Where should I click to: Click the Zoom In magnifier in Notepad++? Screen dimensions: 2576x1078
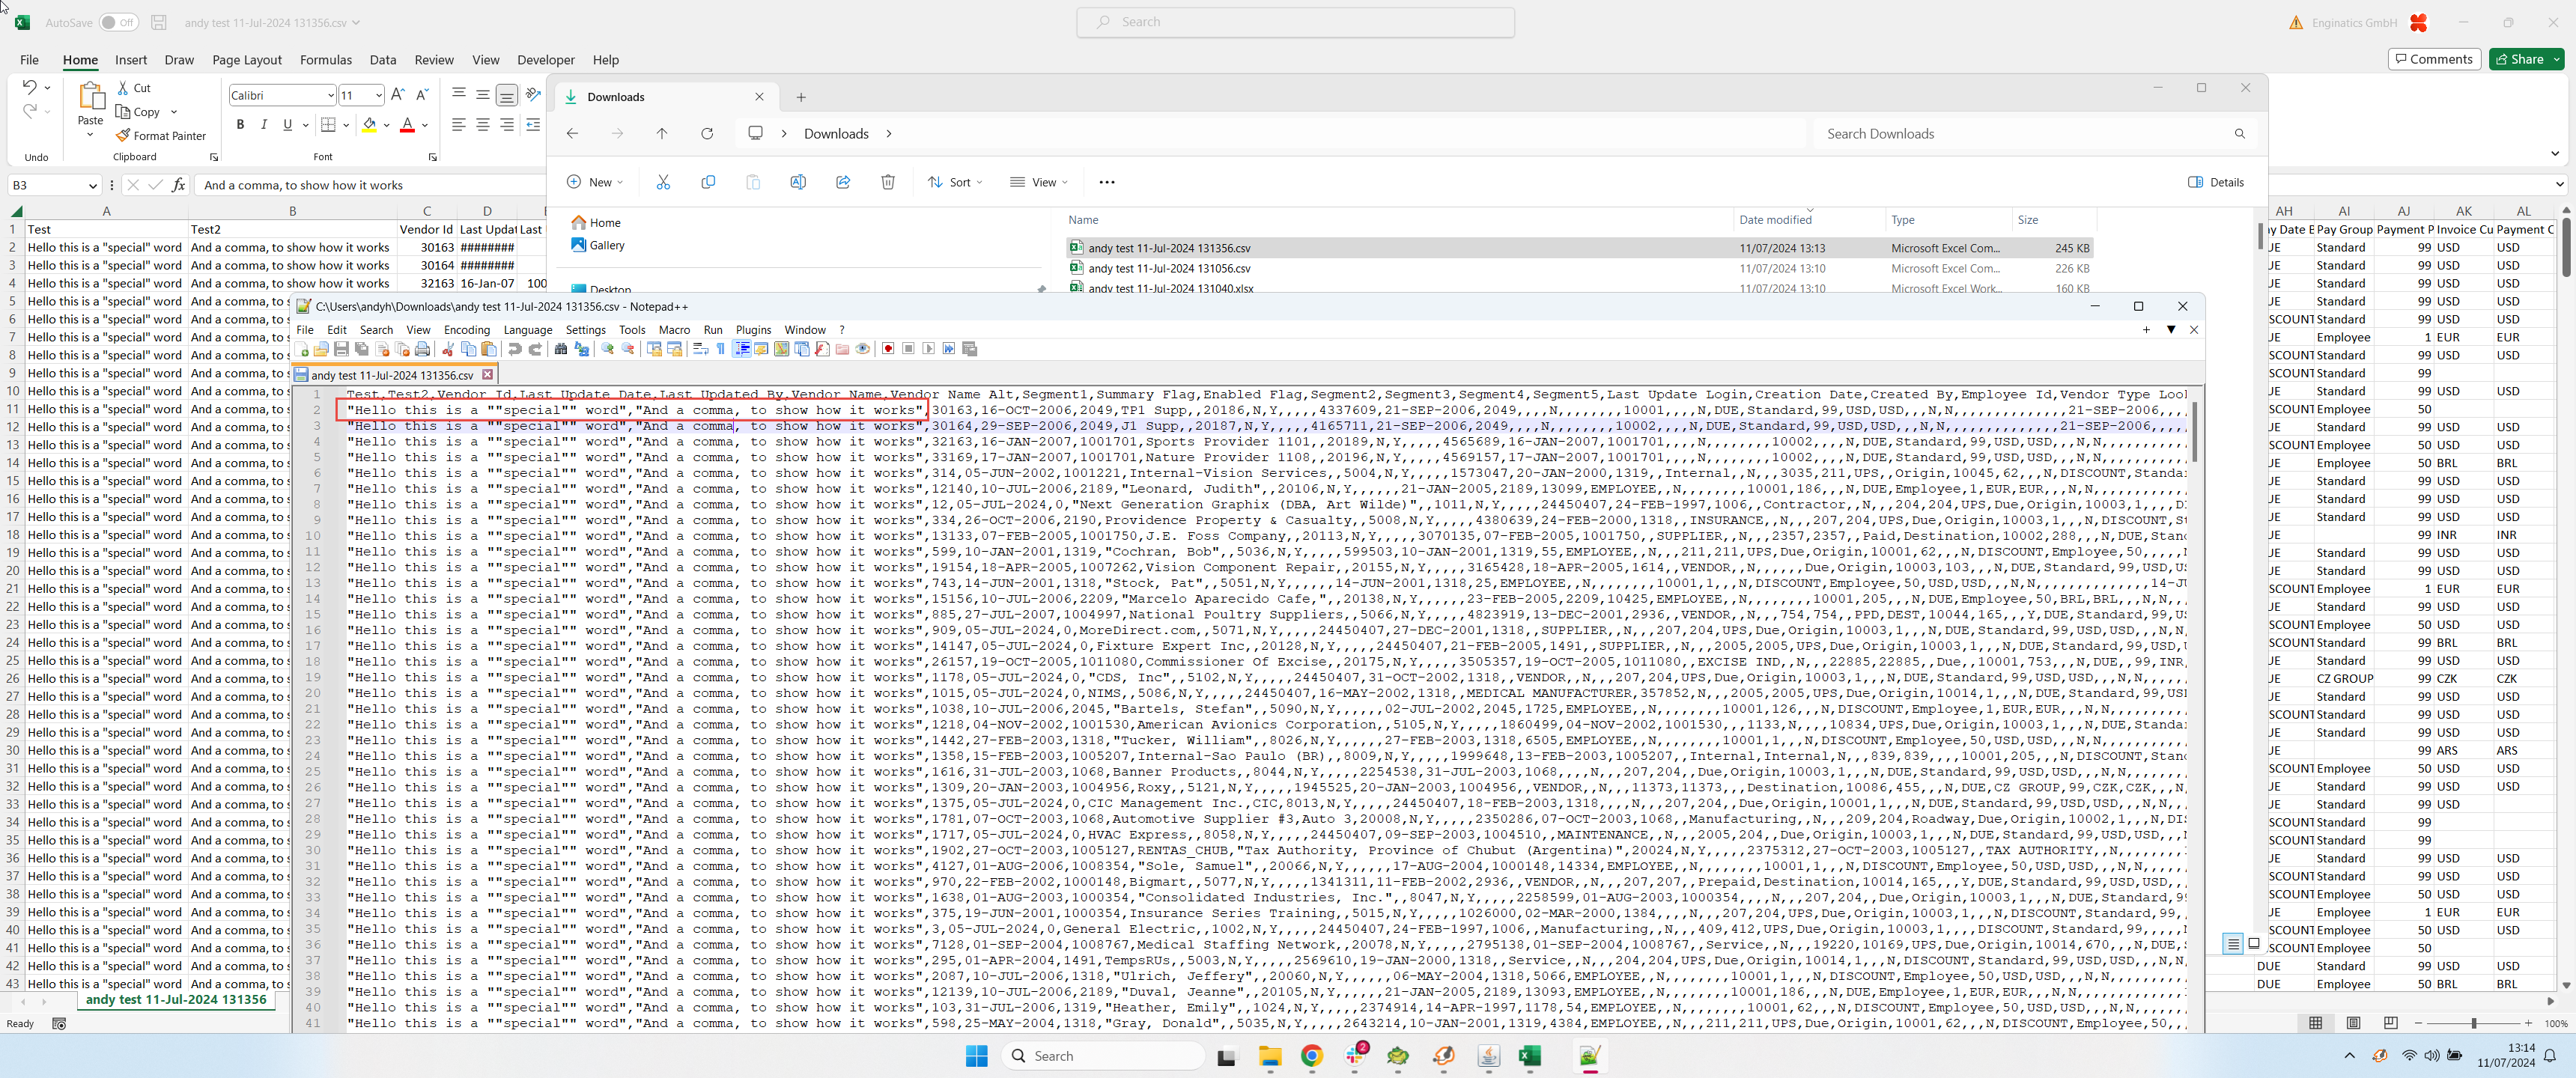(x=607, y=349)
